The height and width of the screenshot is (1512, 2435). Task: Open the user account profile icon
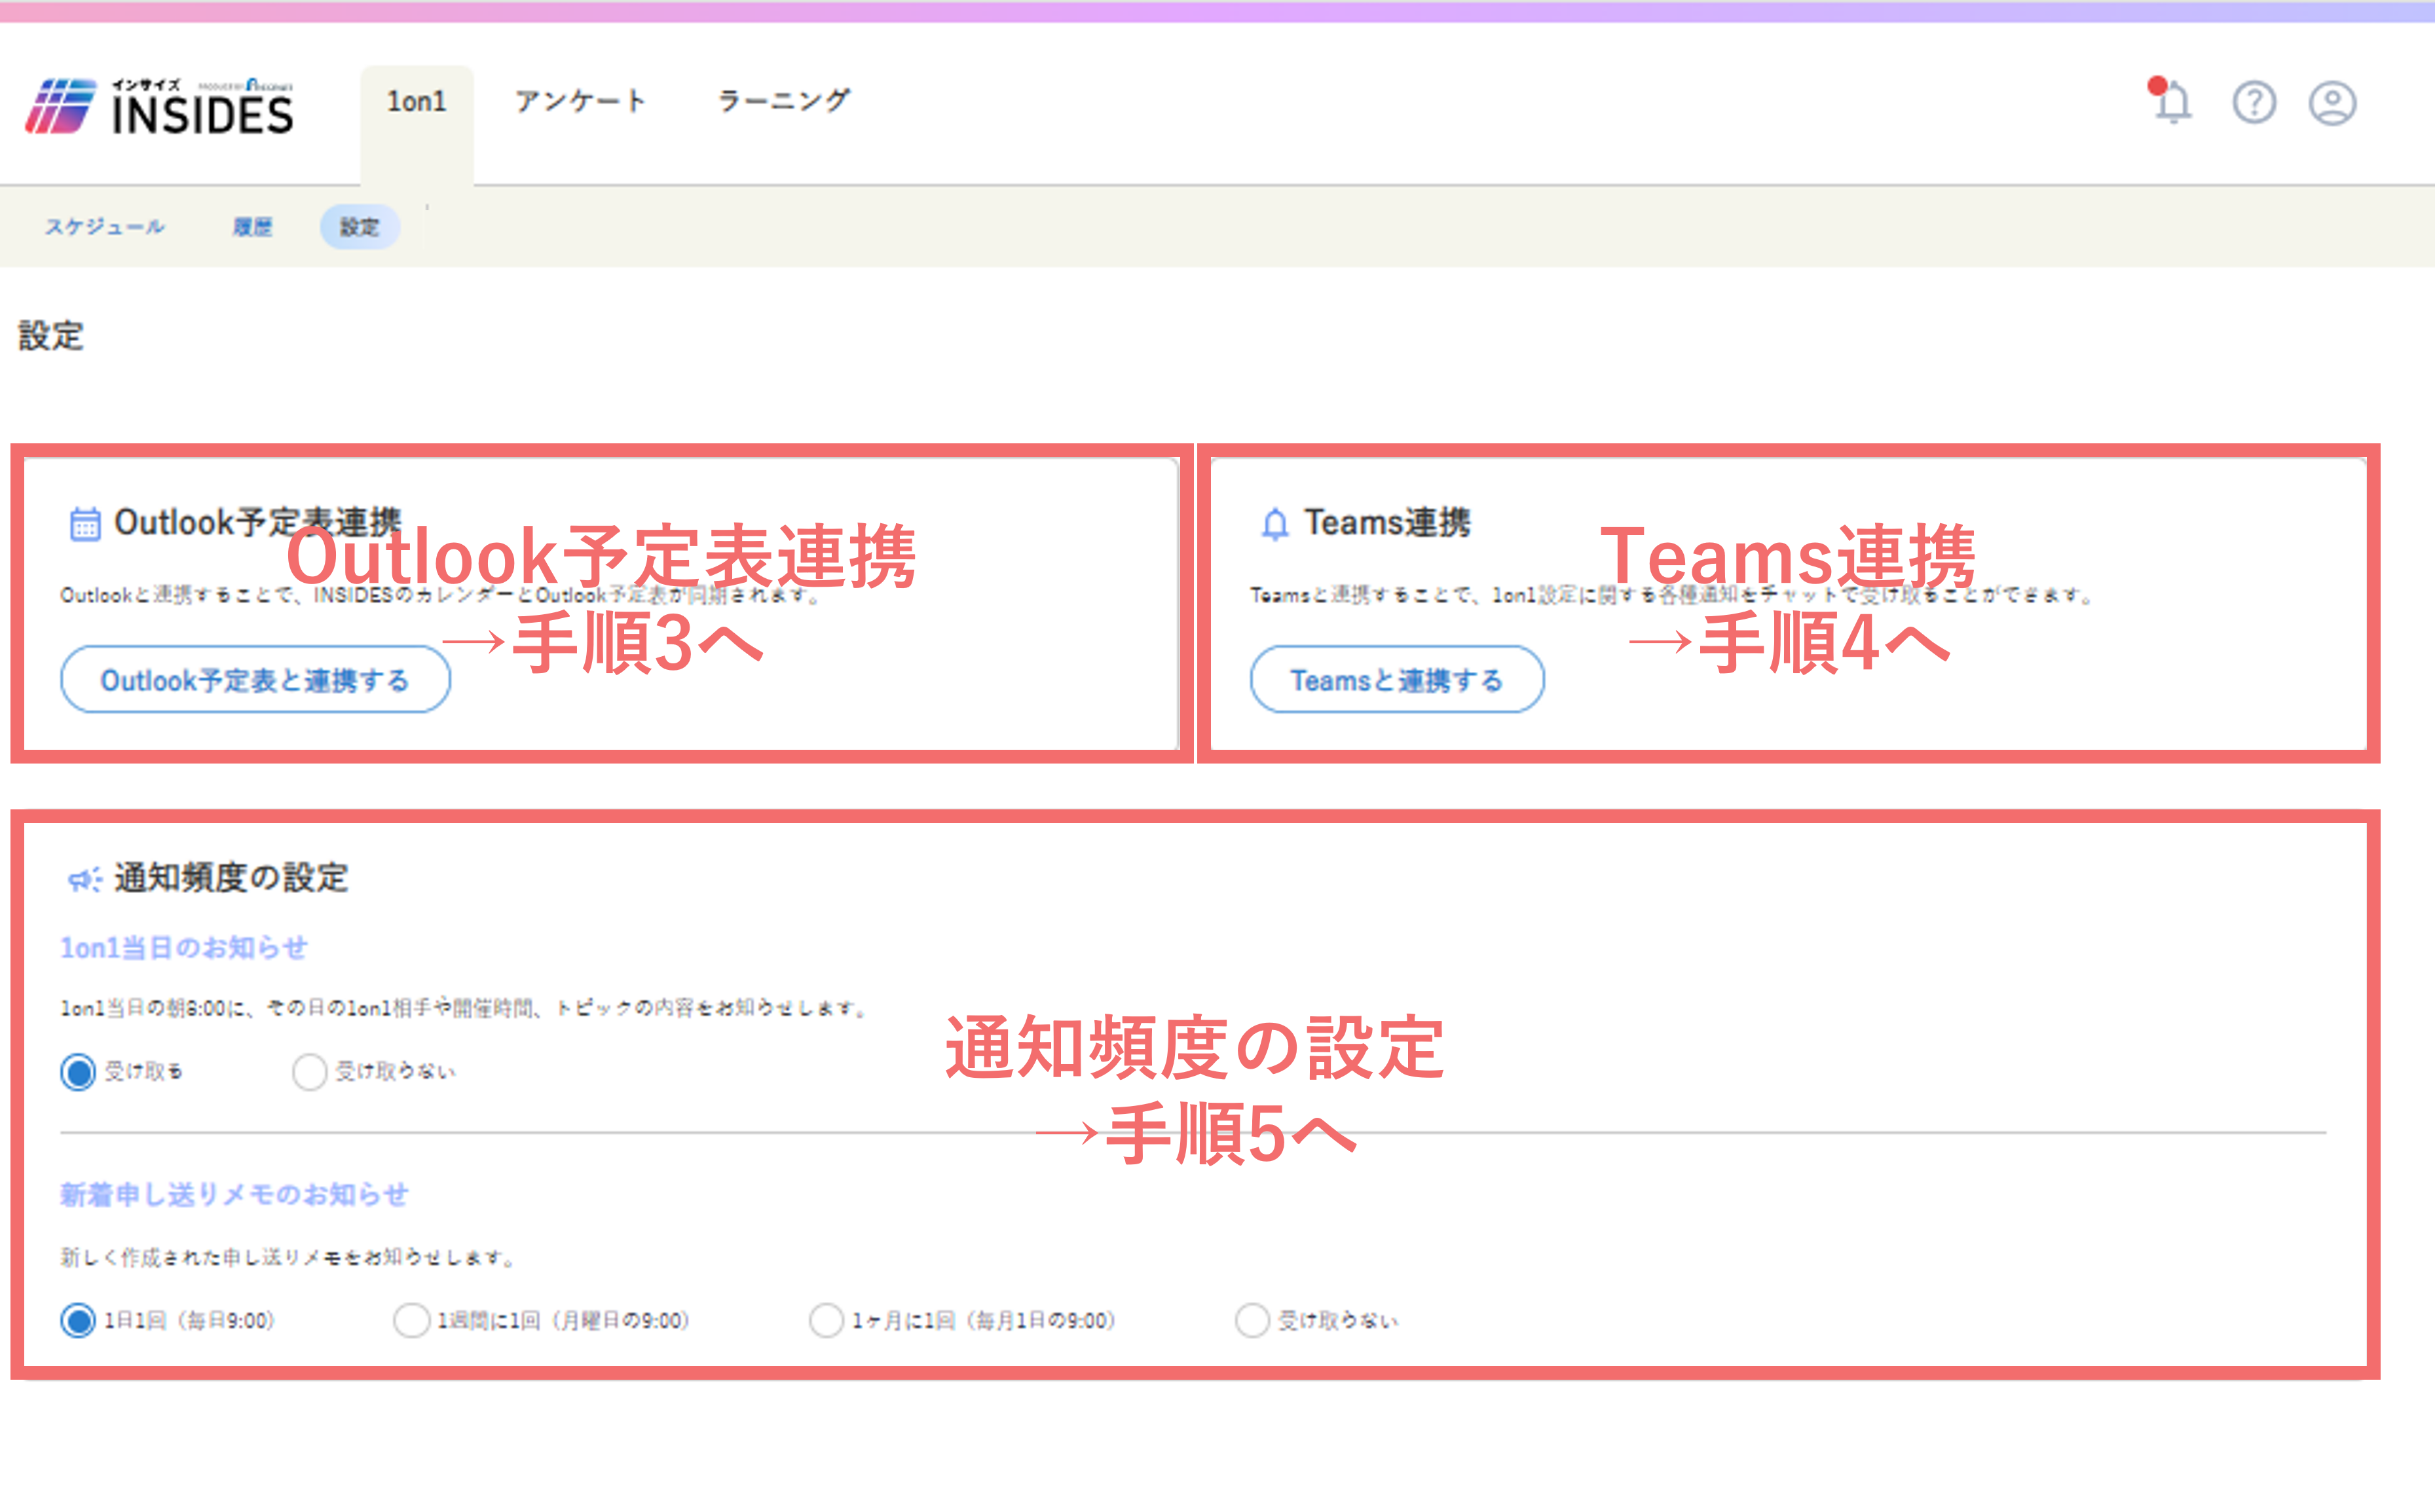pyautogui.click(x=2332, y=102)
